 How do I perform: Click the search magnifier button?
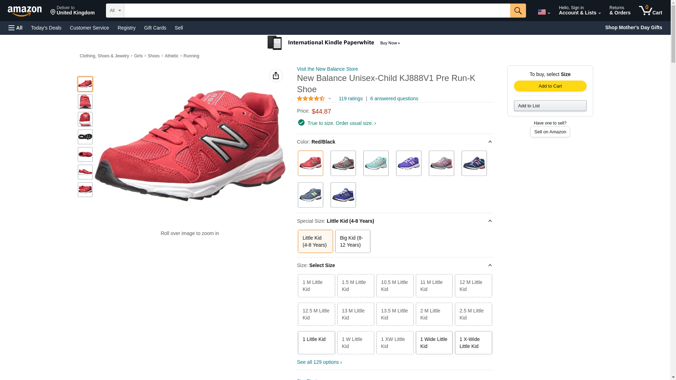(x=518, y=11)
